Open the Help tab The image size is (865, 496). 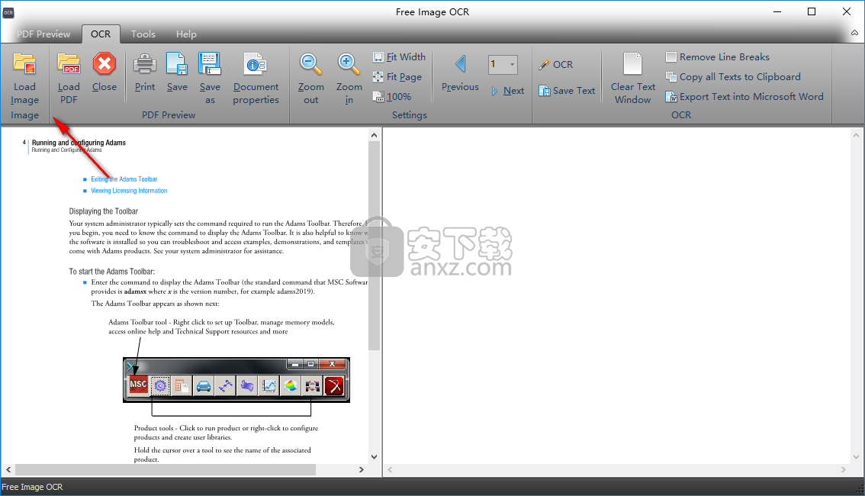tap(186, 34)
